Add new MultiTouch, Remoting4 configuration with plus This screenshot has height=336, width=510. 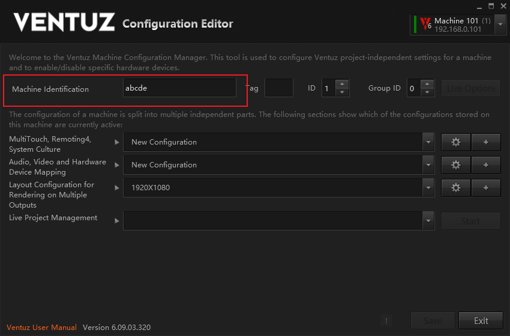coord(486,142)
